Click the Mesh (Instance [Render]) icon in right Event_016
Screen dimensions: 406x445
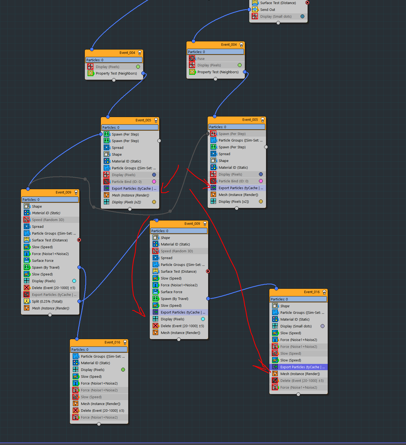point(275,374)
